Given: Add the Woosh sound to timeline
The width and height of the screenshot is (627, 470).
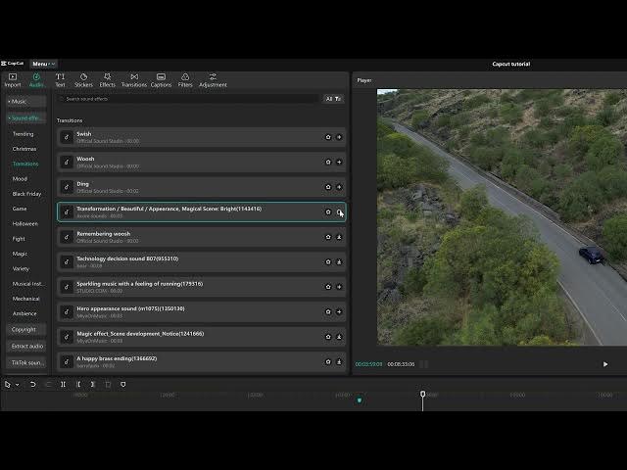Looking at the screenshot, I should [339, 162].
